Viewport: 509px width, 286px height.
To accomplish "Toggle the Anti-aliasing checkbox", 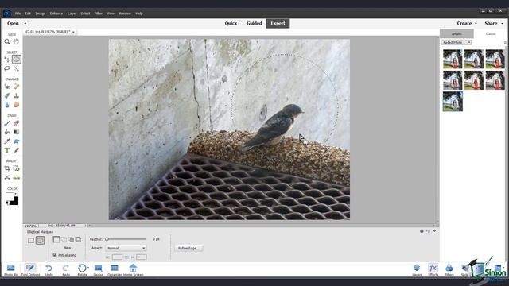I will pyautogui.click(x=55, y=256).
